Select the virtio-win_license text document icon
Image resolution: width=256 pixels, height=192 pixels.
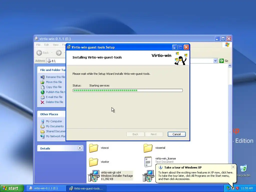(148, 162)
